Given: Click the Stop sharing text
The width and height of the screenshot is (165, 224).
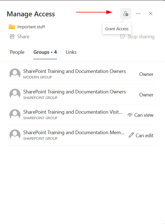Looking at the screenshot, I should pyautogui.click(x=141, y=37).
